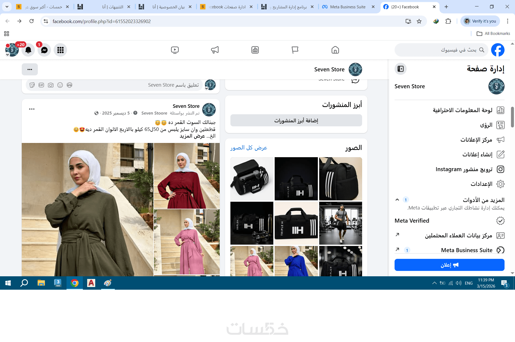Open the post's three-dots options menu
Viewport: 515px width, 342px height.
pyautogui.click(x=32, y=109)
